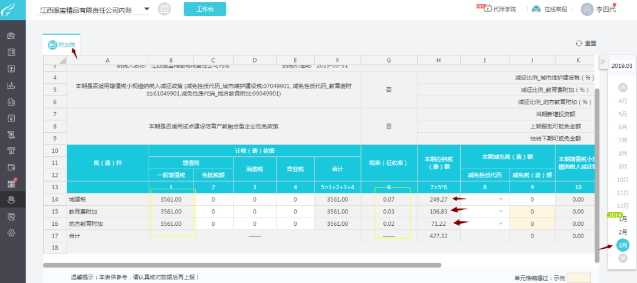The image size is (637, 283).
Task: Open the yen document icon in sidebar
Action: click(x=11, y=68)
